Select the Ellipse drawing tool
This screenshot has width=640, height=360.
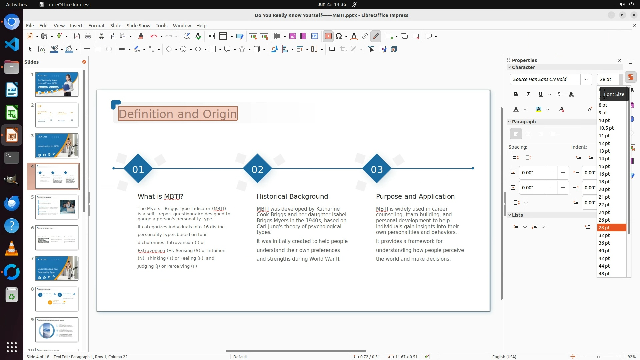(x=109, y=49)
